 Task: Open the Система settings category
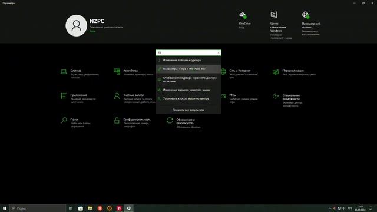pos(81,74)
